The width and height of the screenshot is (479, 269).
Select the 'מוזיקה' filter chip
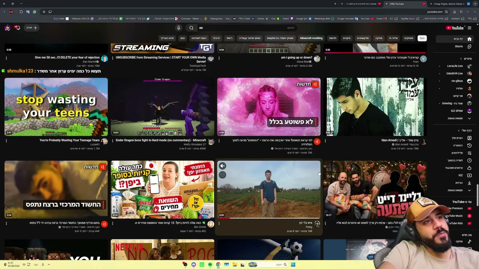pyautogui.click(x=379, y=38)
